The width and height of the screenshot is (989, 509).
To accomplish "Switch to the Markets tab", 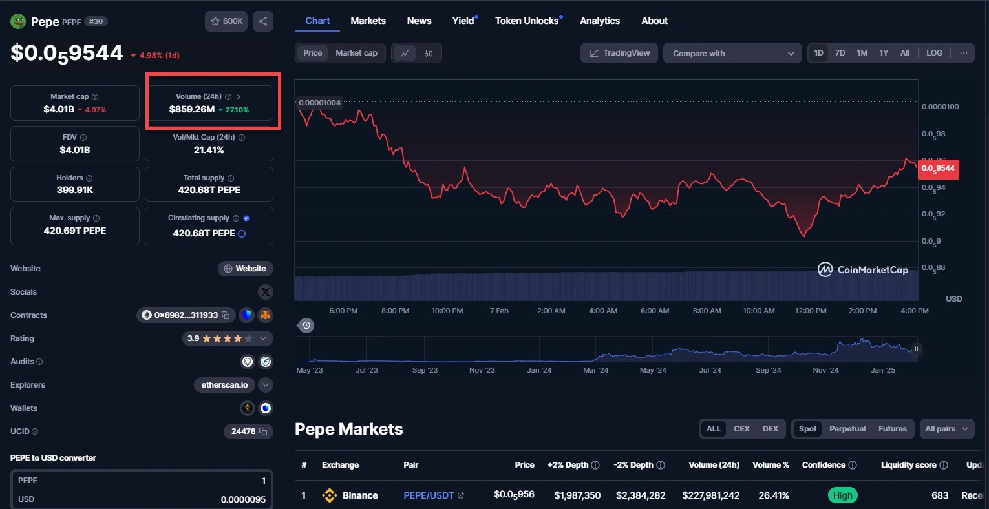I will (x=368, y=21).
